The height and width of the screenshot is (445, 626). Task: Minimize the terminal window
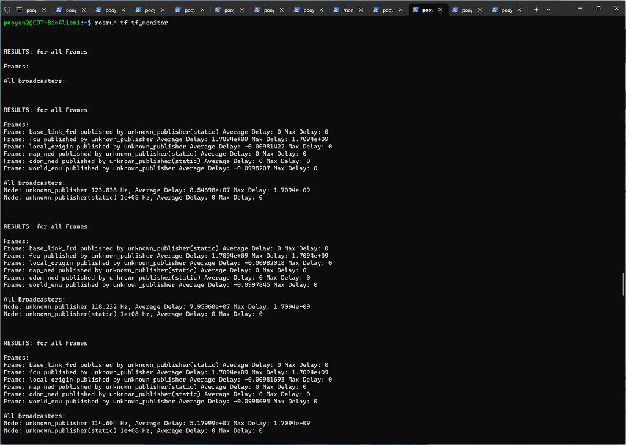point(580,9)
